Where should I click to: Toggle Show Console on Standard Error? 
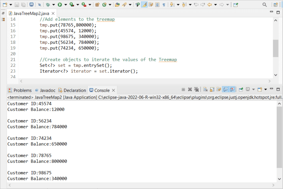[232, 89]
